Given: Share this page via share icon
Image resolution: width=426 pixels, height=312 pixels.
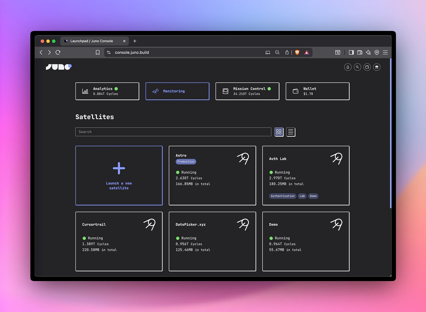Looking at the screenshot, I should (x=287, y=52).
